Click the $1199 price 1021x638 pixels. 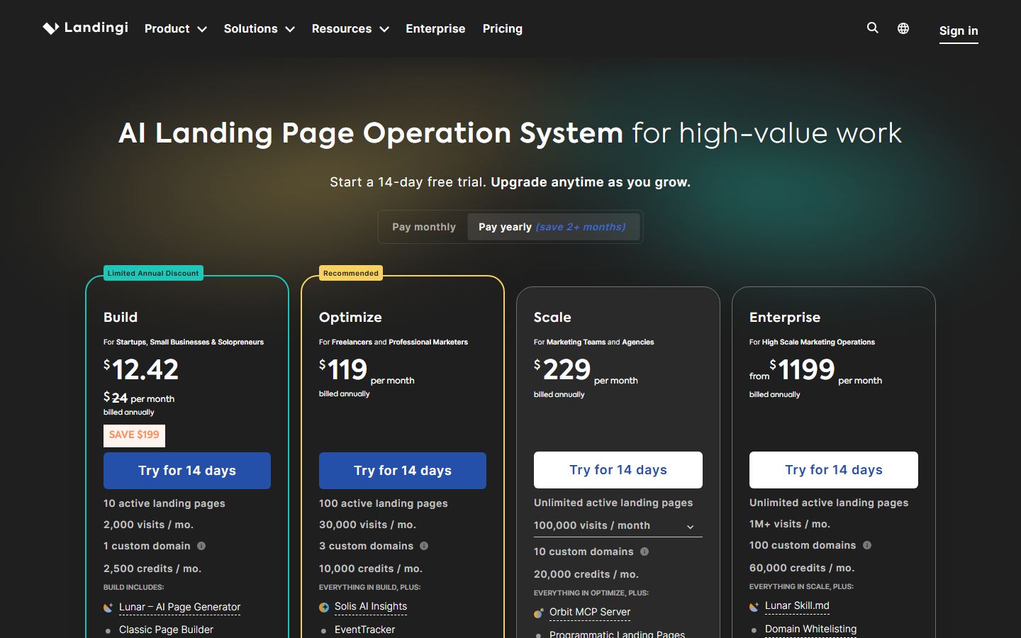(802, 369)
